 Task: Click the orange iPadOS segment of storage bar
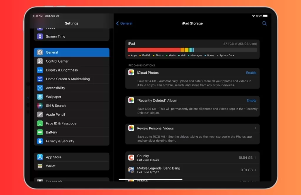point(182,50)
